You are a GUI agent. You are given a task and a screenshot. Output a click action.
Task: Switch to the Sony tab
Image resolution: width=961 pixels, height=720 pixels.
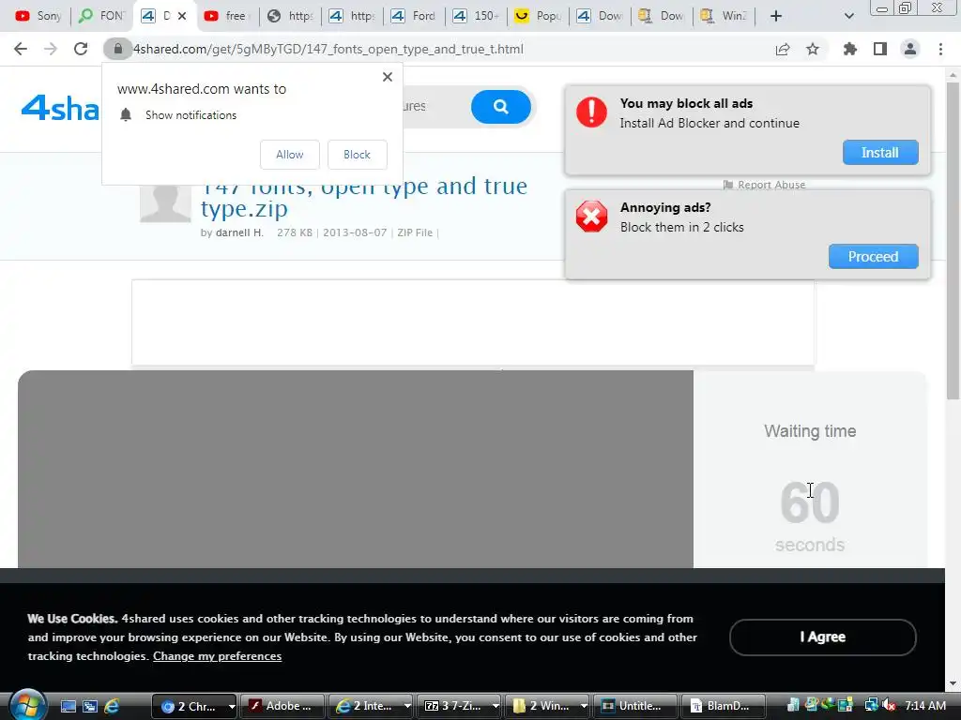[x=38, y=16]
